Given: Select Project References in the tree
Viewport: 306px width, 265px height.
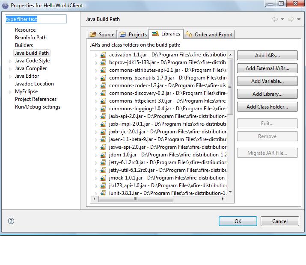Looking at the screenshot, I should coord(36,99).
